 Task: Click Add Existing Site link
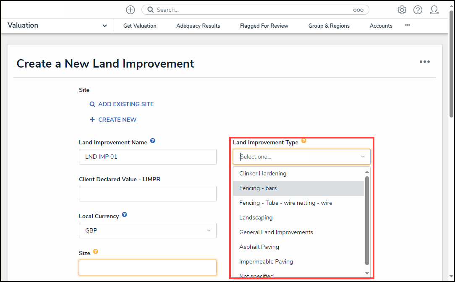click(122, 104)
